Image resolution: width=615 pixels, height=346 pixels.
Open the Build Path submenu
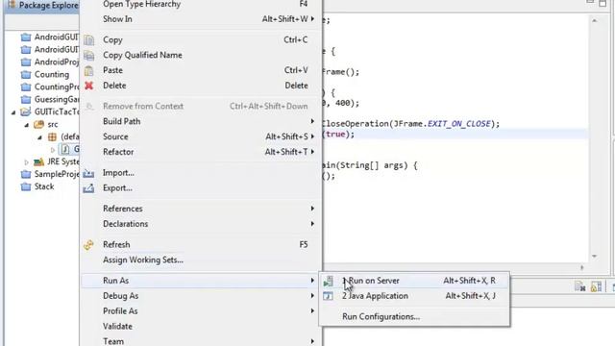click(201, 122)
